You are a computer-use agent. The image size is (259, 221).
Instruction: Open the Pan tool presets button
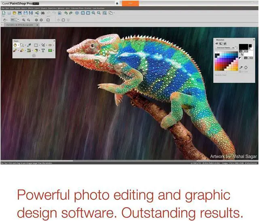5,20
